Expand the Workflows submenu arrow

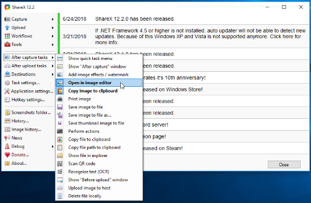pyautogui.click(x=52, y=36)
